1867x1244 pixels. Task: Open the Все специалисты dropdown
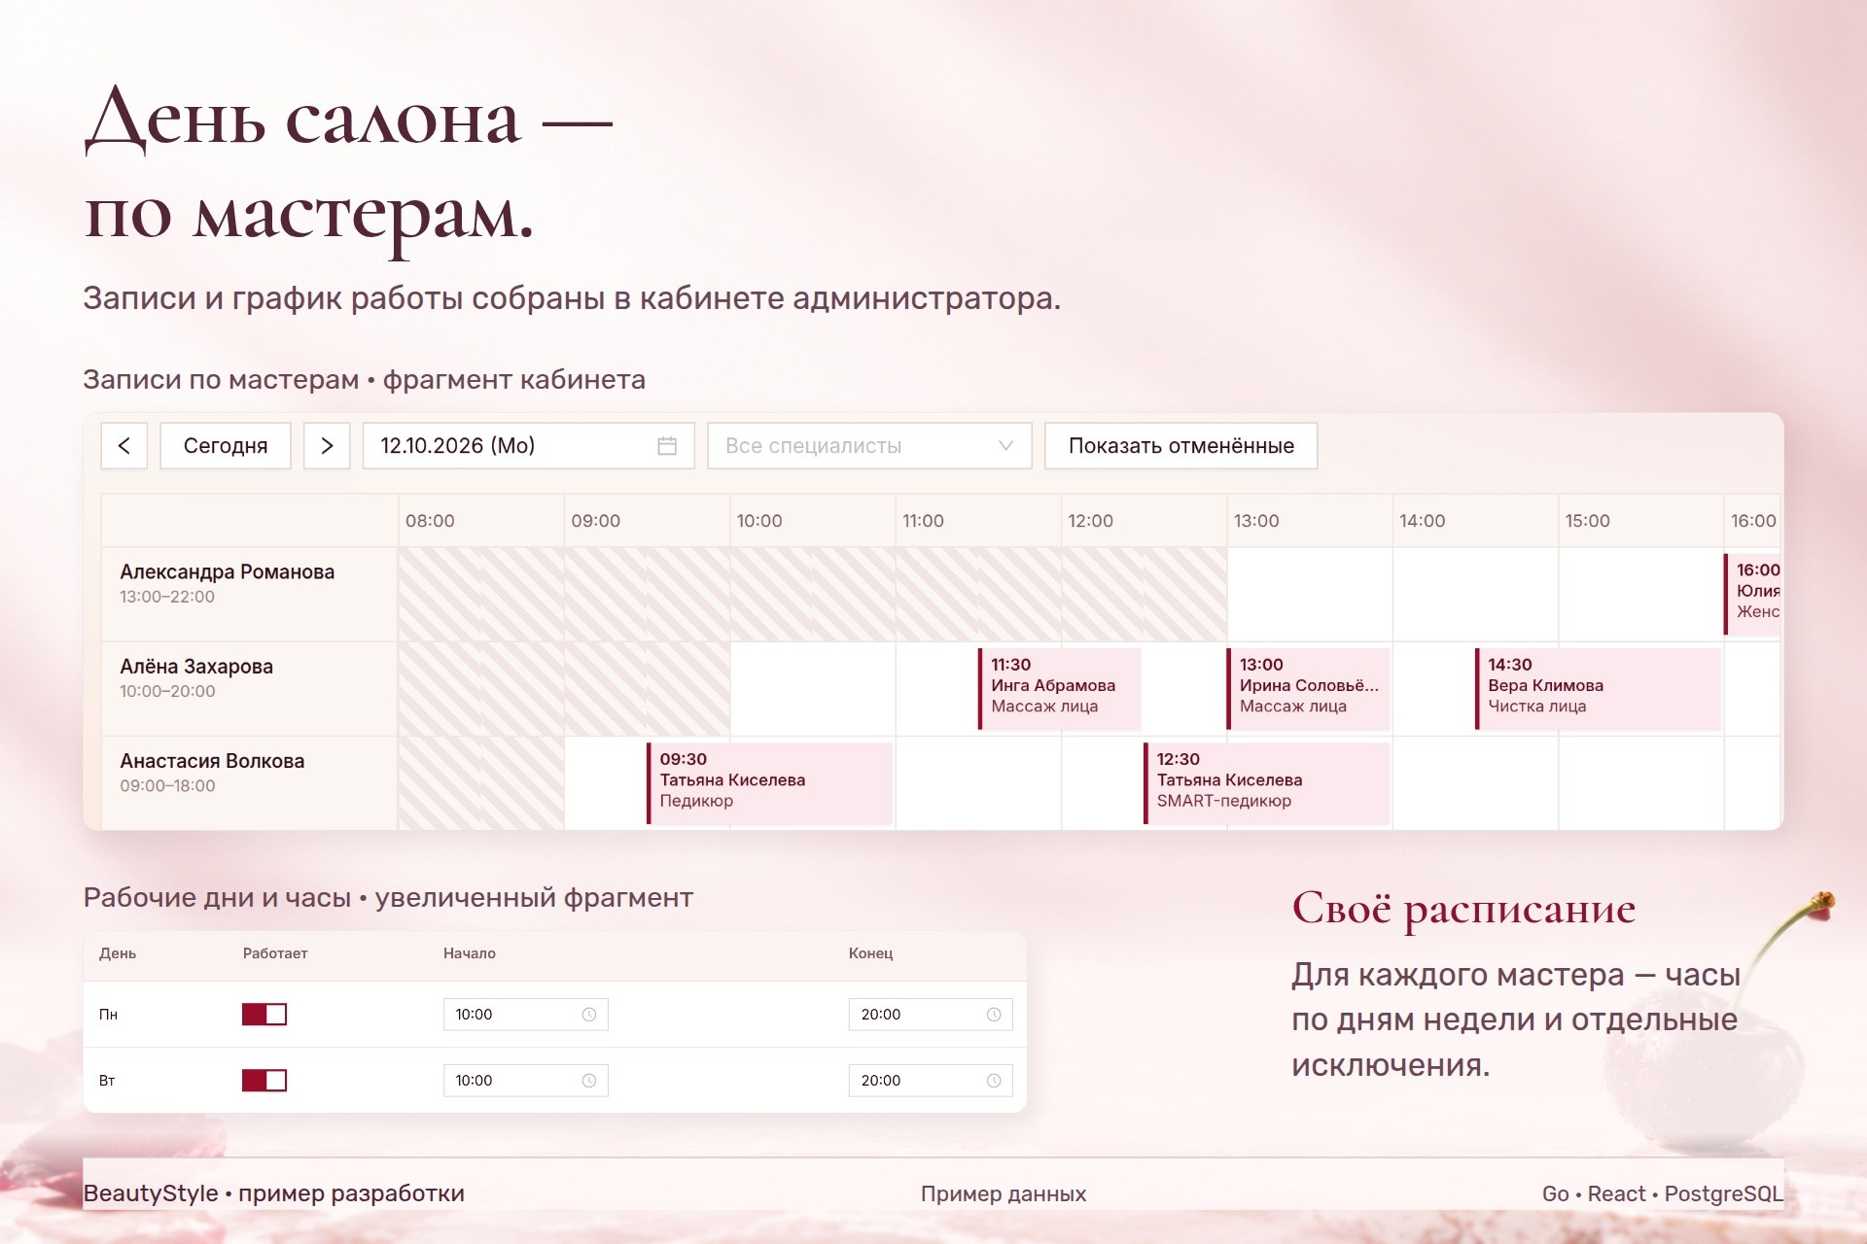[869, 446]
